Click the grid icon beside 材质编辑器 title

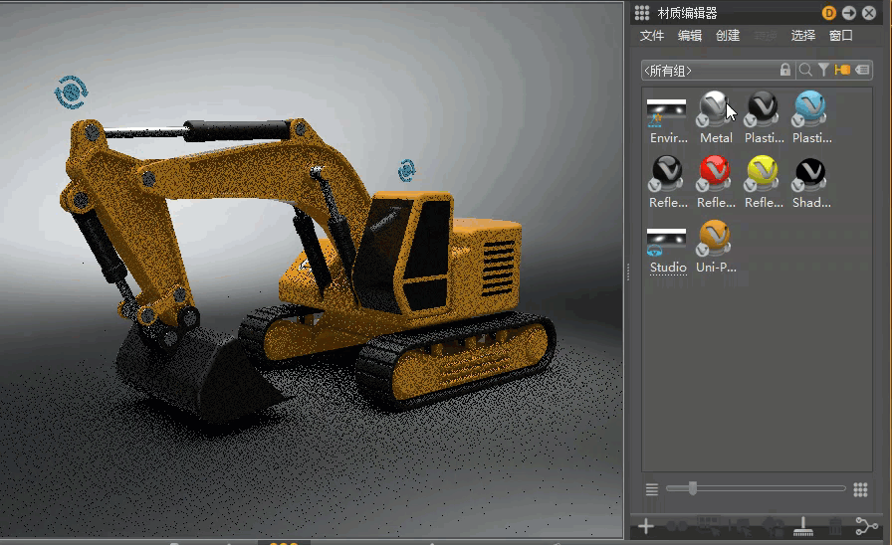(x=642, y=13)
